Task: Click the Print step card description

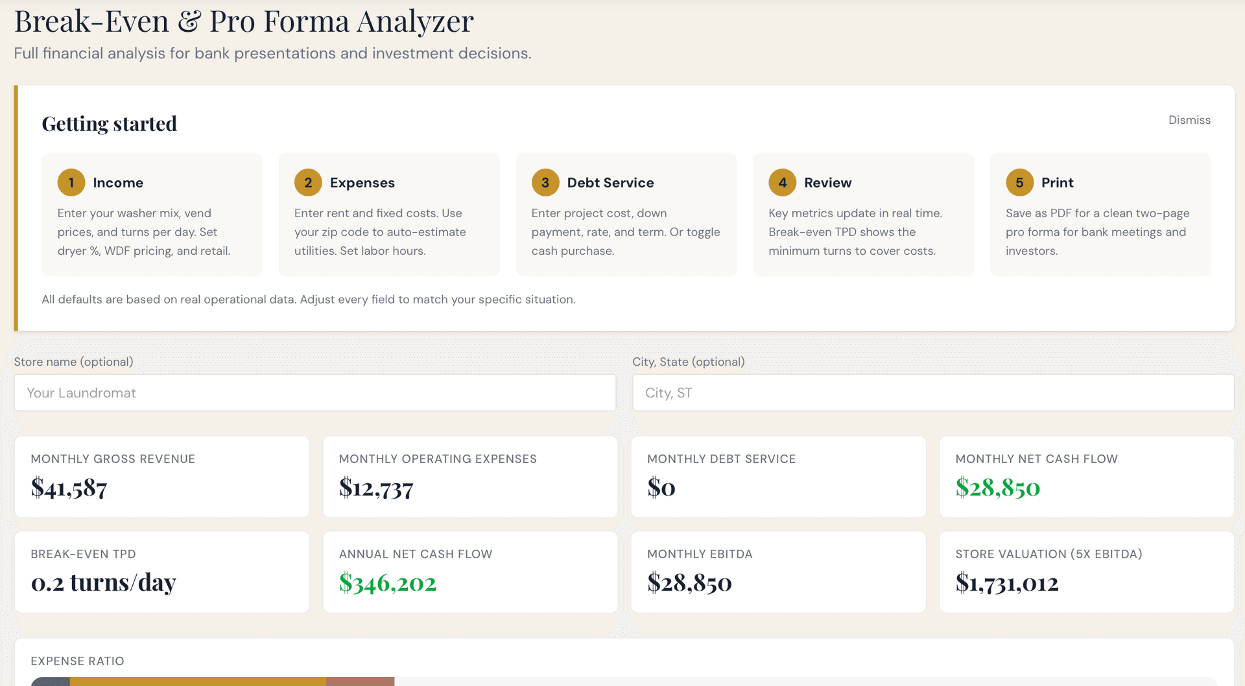Action: (1097, 231)
